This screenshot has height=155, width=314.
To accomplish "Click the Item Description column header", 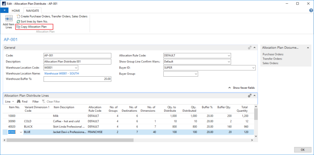I will [x=64, y=107].
